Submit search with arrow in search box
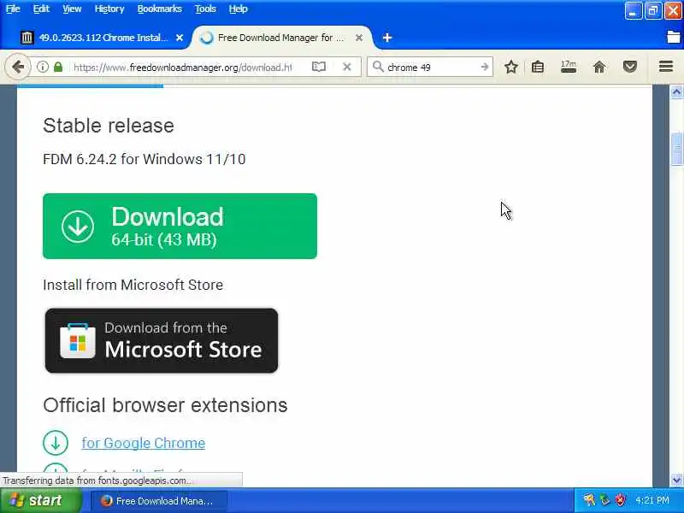 (x=484, y=68)
